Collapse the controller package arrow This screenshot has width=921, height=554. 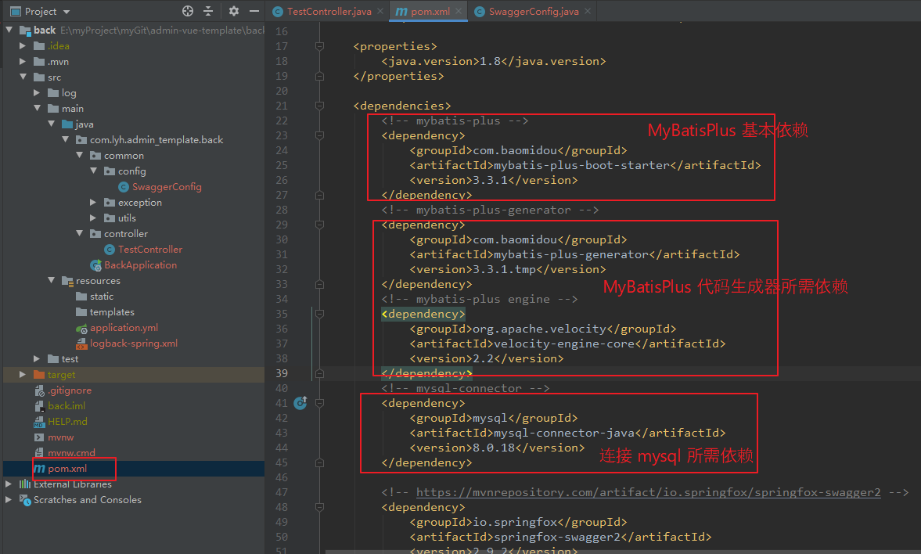(79, 233)
